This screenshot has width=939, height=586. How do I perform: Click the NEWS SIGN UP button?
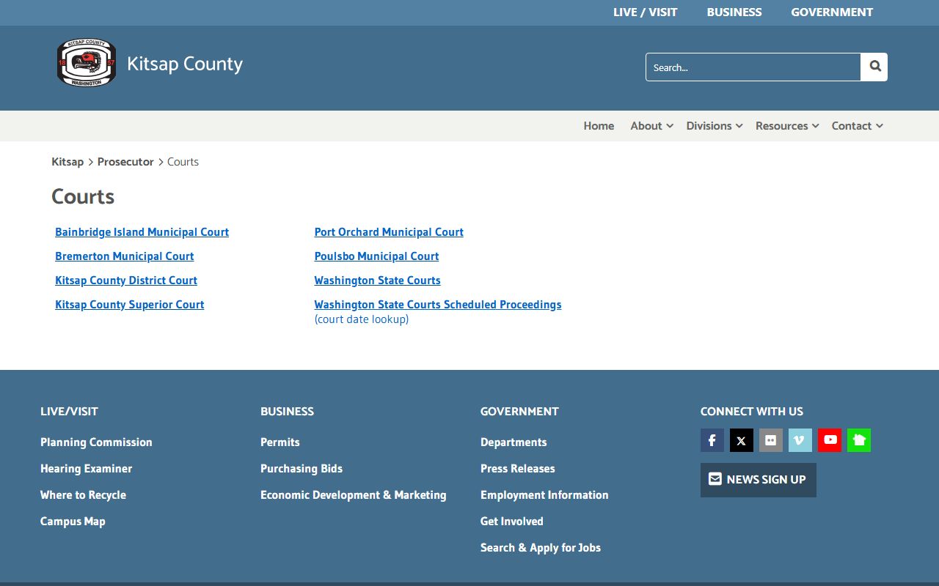[x=758, y=480]
